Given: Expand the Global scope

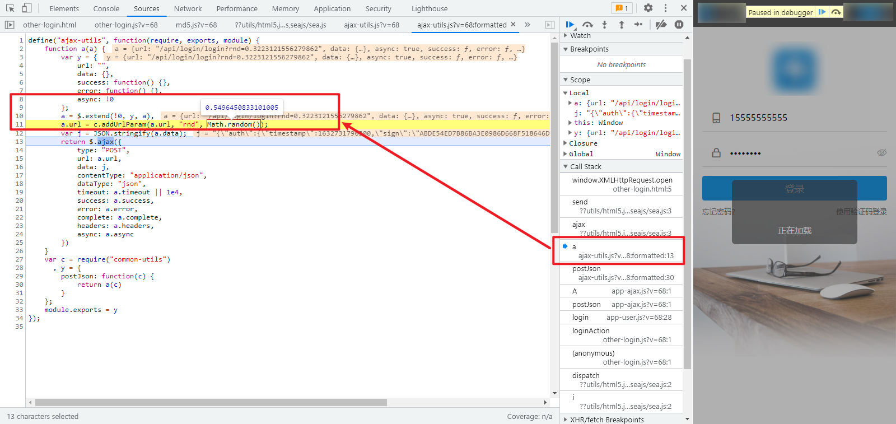Looking at the screenshot, I should point(566,154).
